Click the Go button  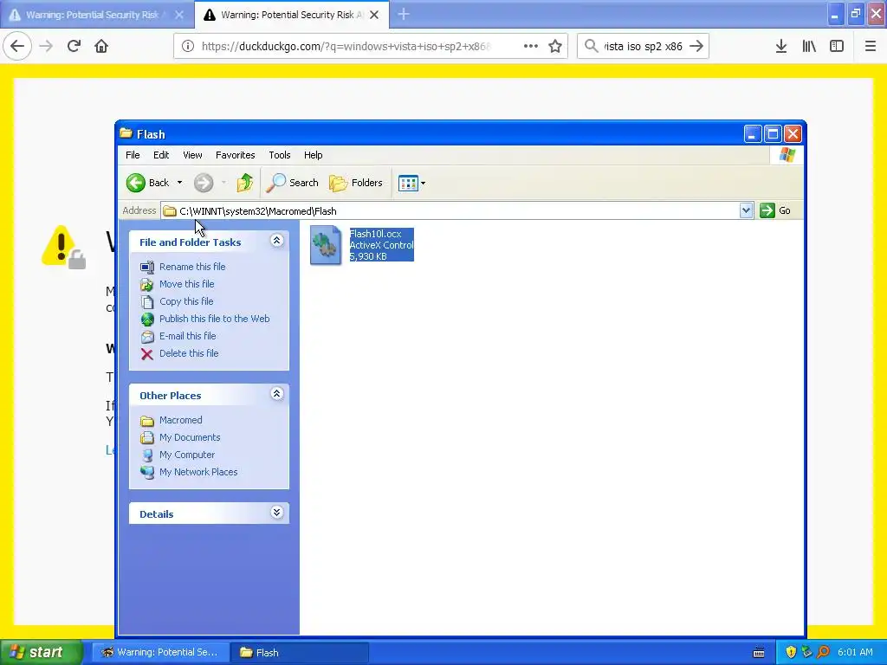(775, 211)
